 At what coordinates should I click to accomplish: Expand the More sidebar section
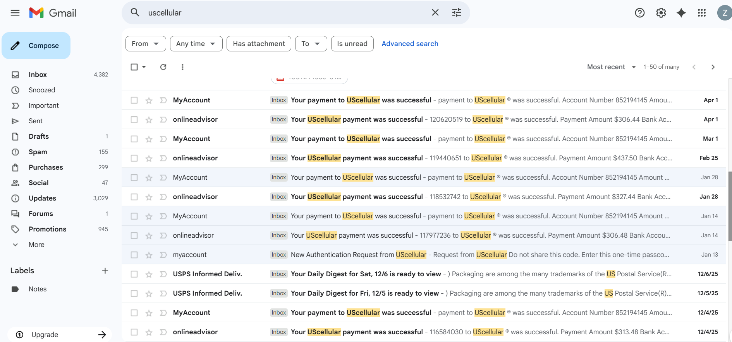(x=36, y=245)
